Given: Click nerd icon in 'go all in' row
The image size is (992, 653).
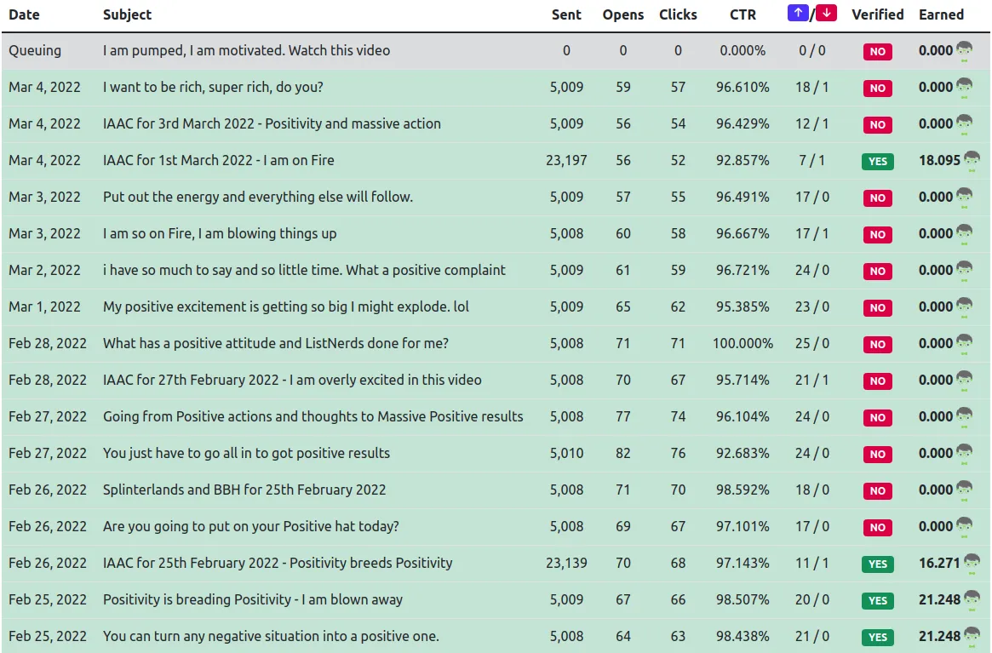Looking at the screenshot, I should tap(964, 455).
